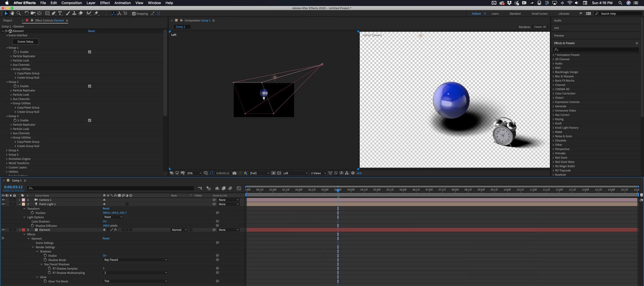Choose the Pen tool
The width and height of the screenshot is (644, 286).
[54, 13]
